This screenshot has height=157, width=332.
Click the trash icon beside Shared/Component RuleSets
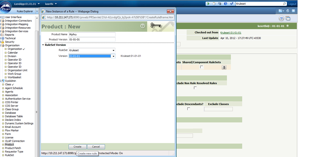[224, 67]
